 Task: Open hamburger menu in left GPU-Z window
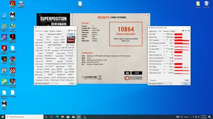coord(75,31)
